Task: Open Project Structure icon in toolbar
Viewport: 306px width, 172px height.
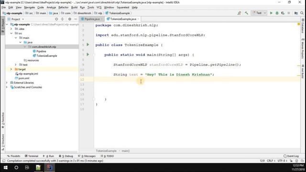Action: point(296,13)
